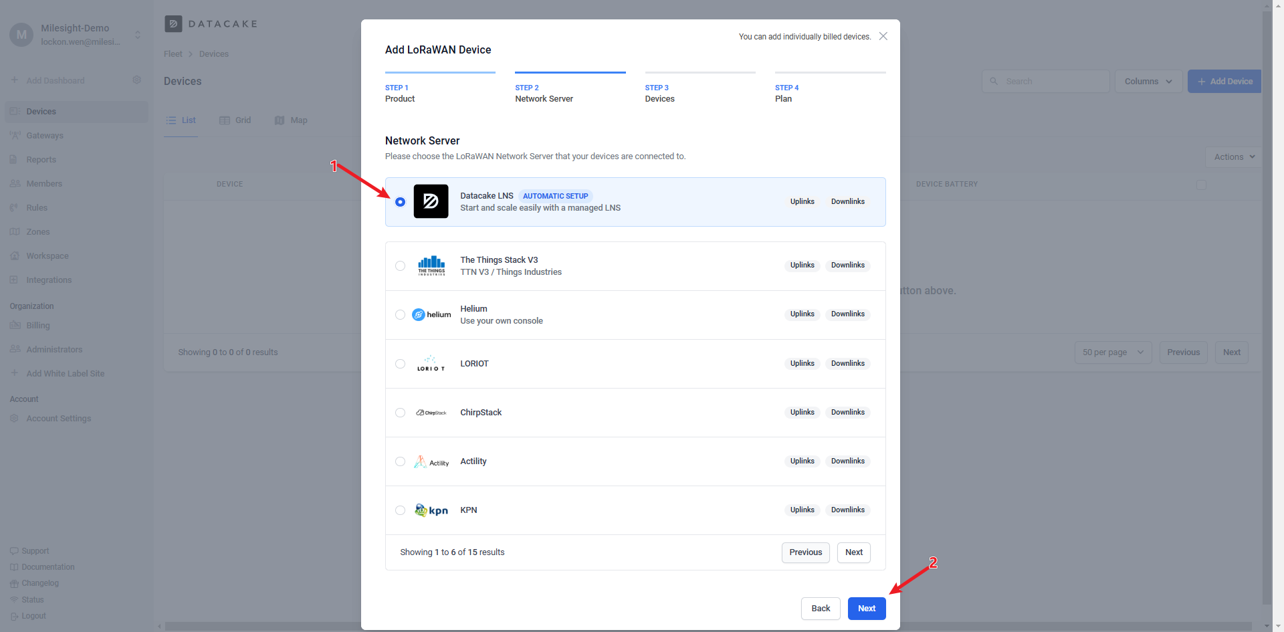Click the Add Device button

pos(1224,81)
